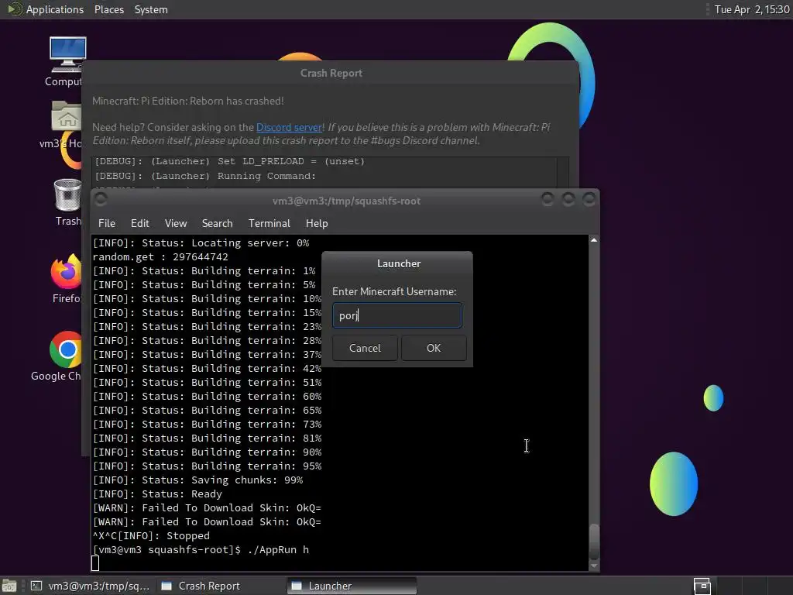Image resolution: width=793 pixels, height=595 pixels.
Task: Click 'Enter Minecraft Username:' label
Action: (x=394, y=291)
